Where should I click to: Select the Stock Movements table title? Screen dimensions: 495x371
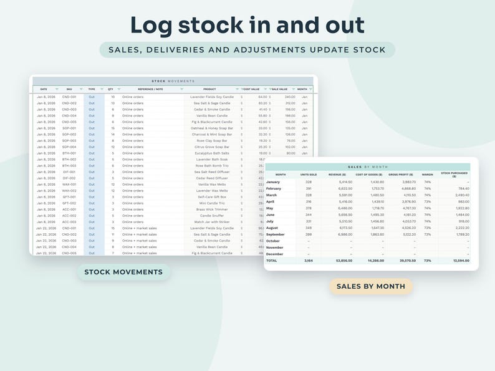click(x=173, y=81)
